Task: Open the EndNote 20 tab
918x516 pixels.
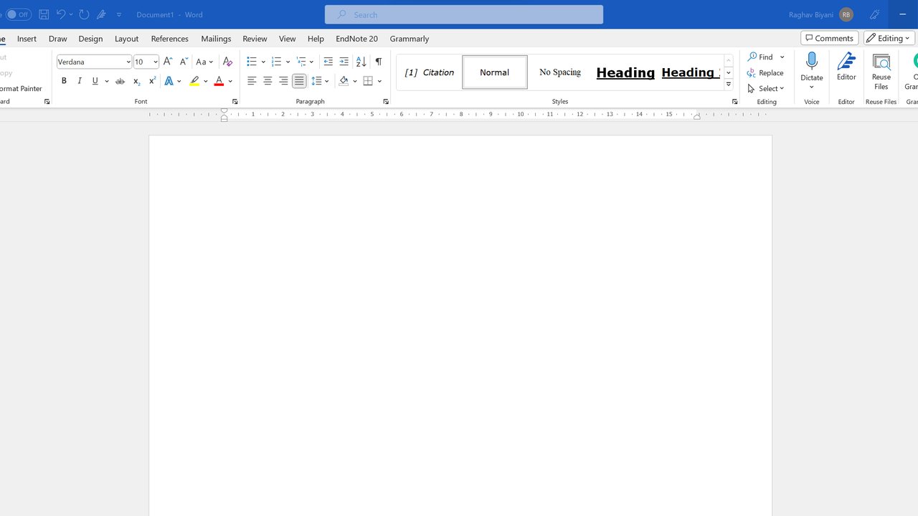Action: (x=356, y=39)
